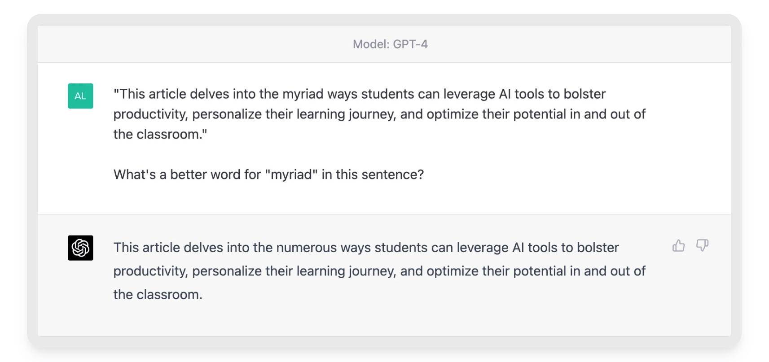This screenshot has height=362, width=769.
Task: Click the words the classroom. in GPT-4's reply
Action: 158,295
